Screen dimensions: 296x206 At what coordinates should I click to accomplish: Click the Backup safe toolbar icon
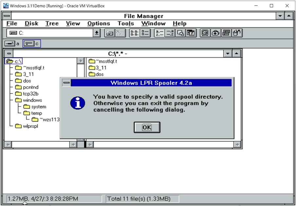coord(205,33)
